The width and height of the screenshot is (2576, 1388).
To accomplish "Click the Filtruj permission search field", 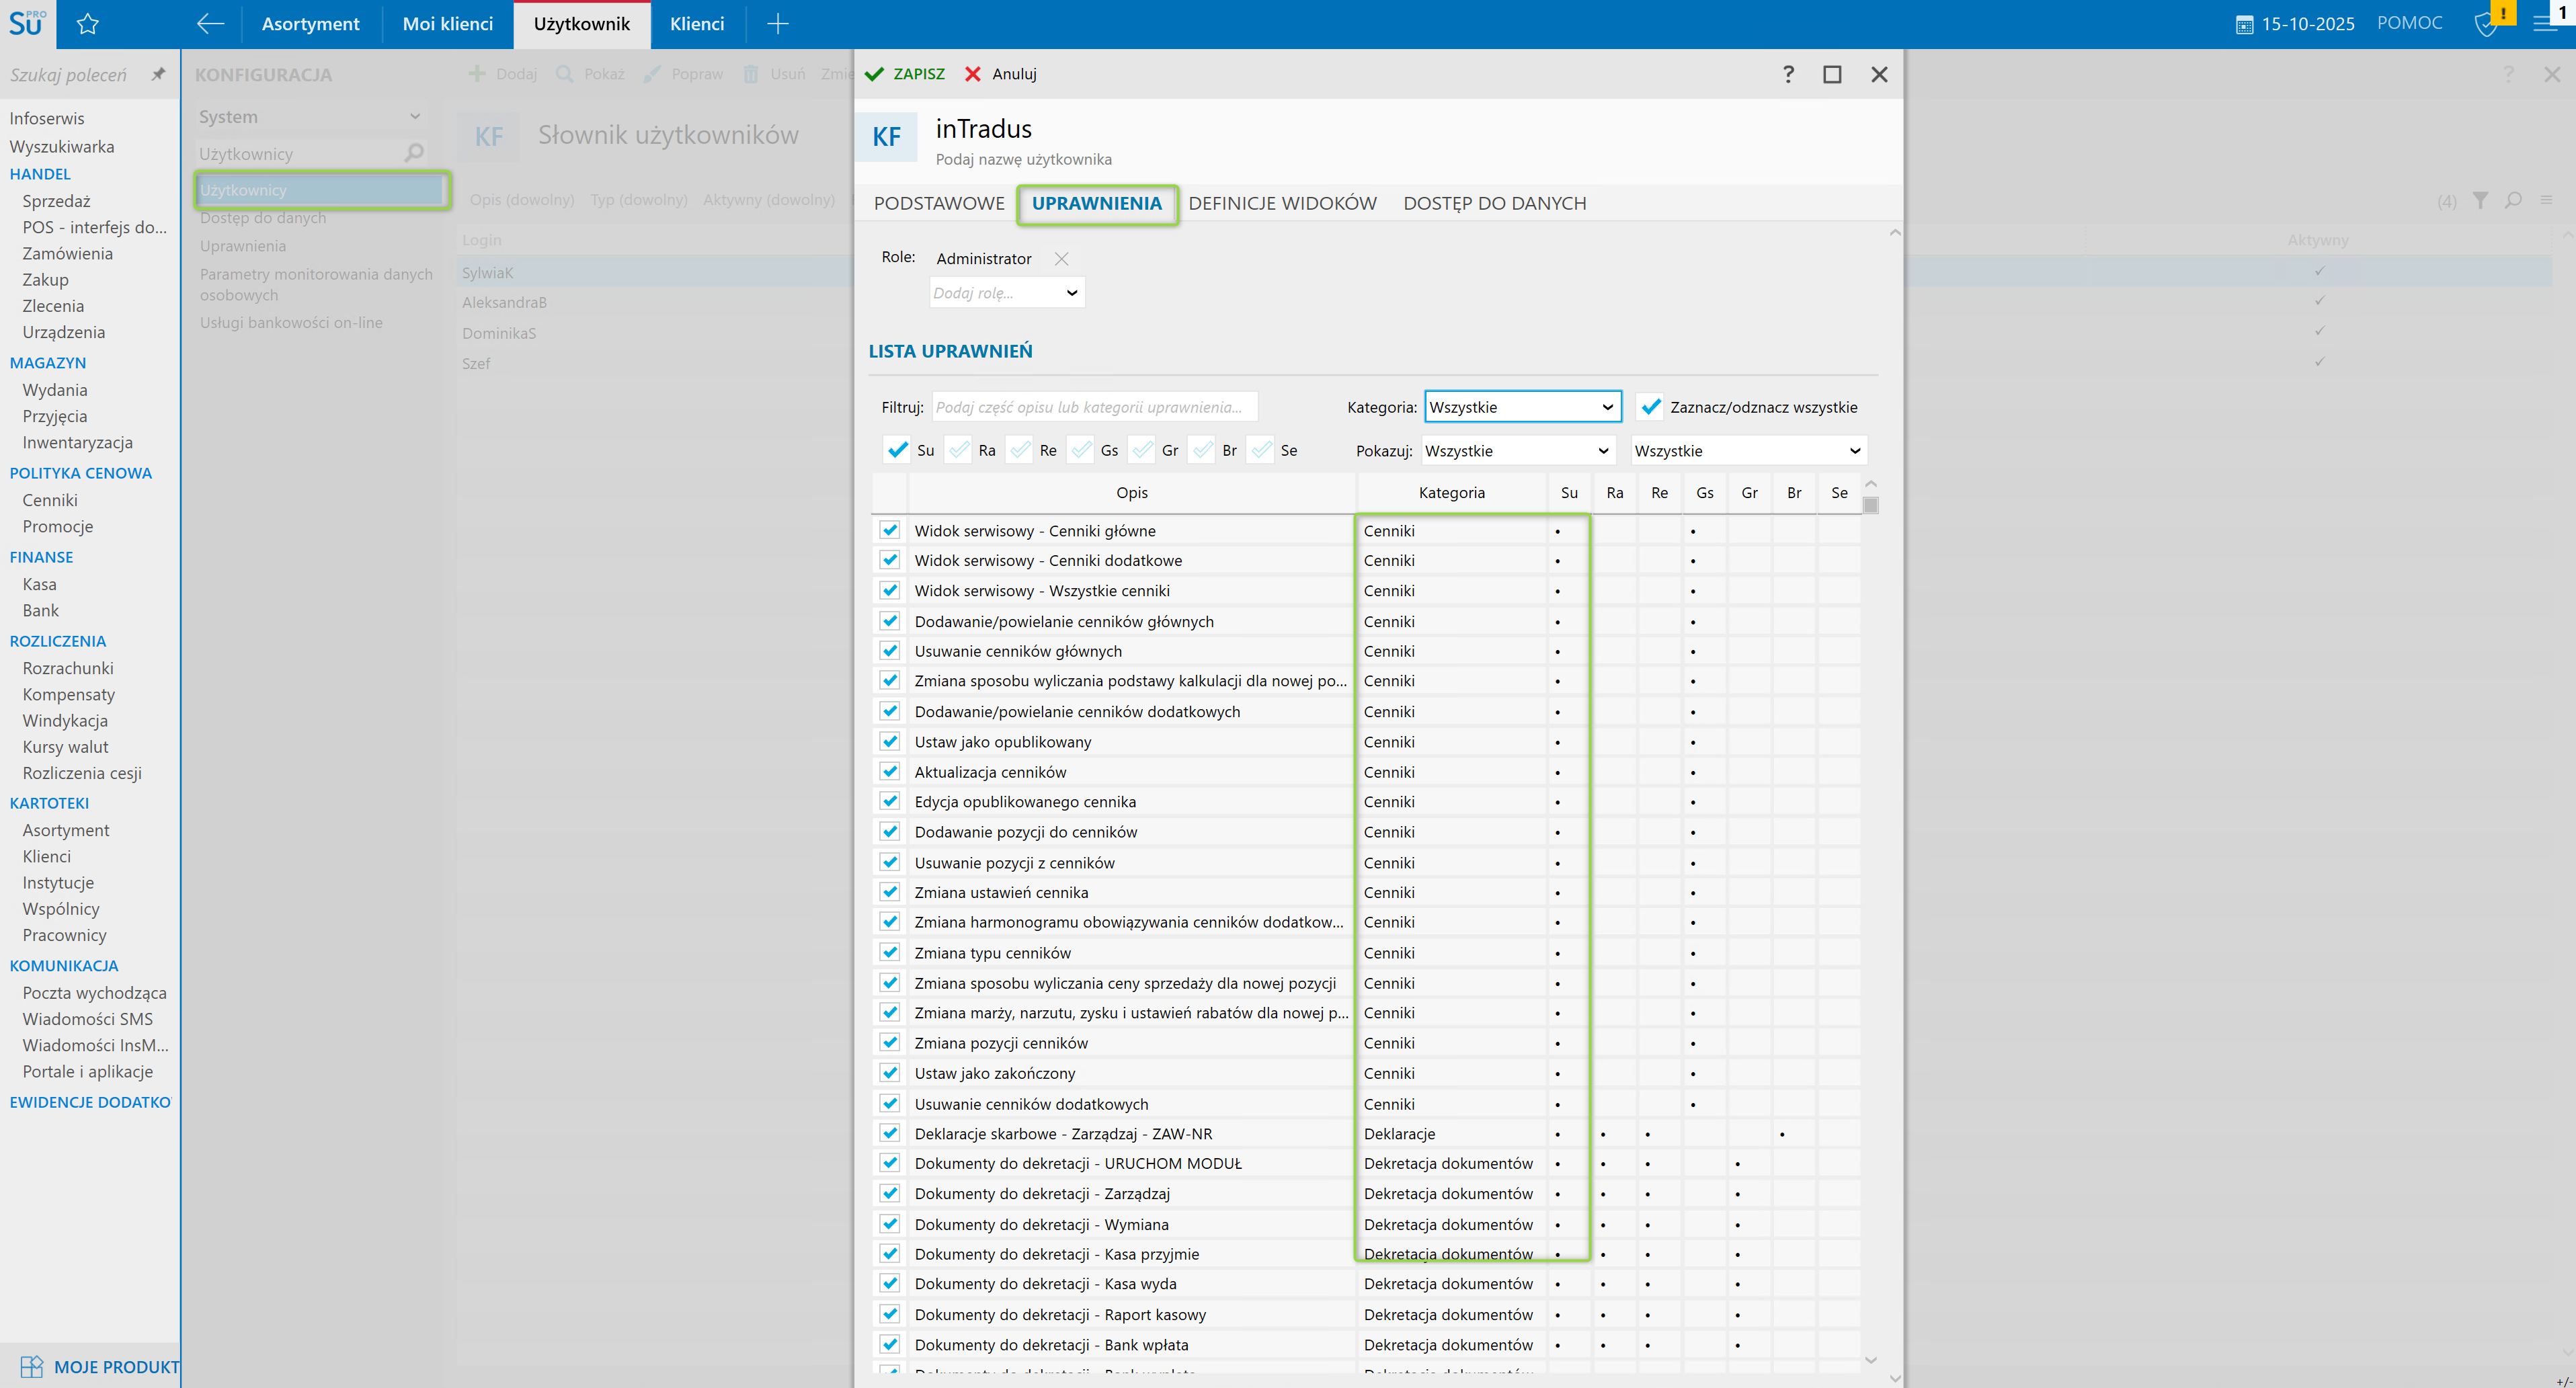I will tap(1094, 407).
